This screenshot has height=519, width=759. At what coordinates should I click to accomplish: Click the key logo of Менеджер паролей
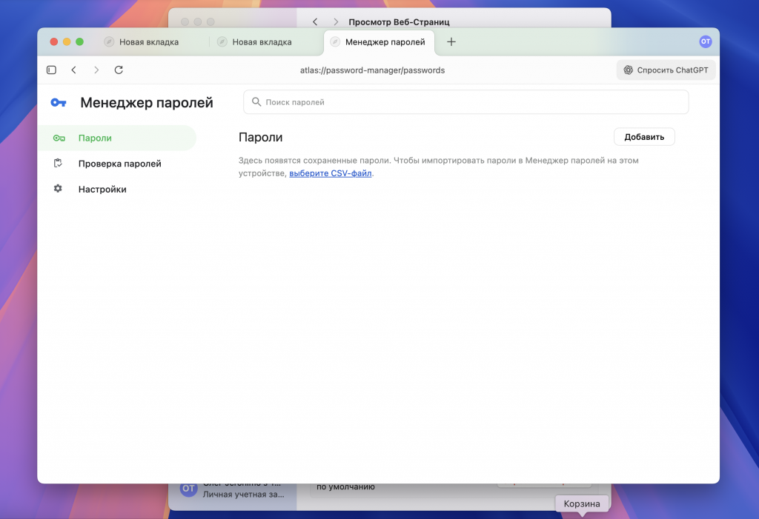(59, 102)
